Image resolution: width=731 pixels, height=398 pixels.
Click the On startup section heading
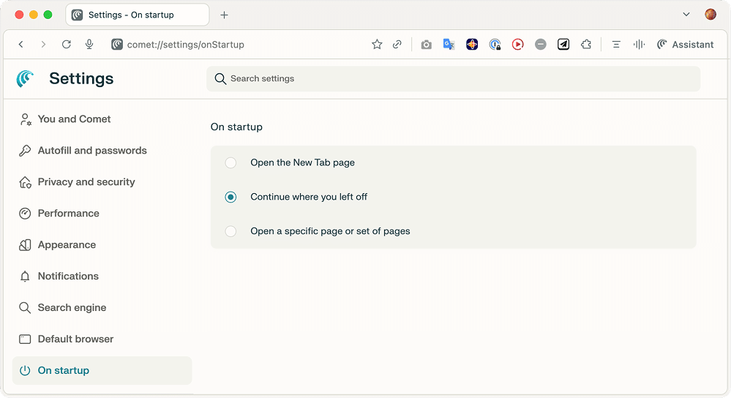(x=236, y=127)
